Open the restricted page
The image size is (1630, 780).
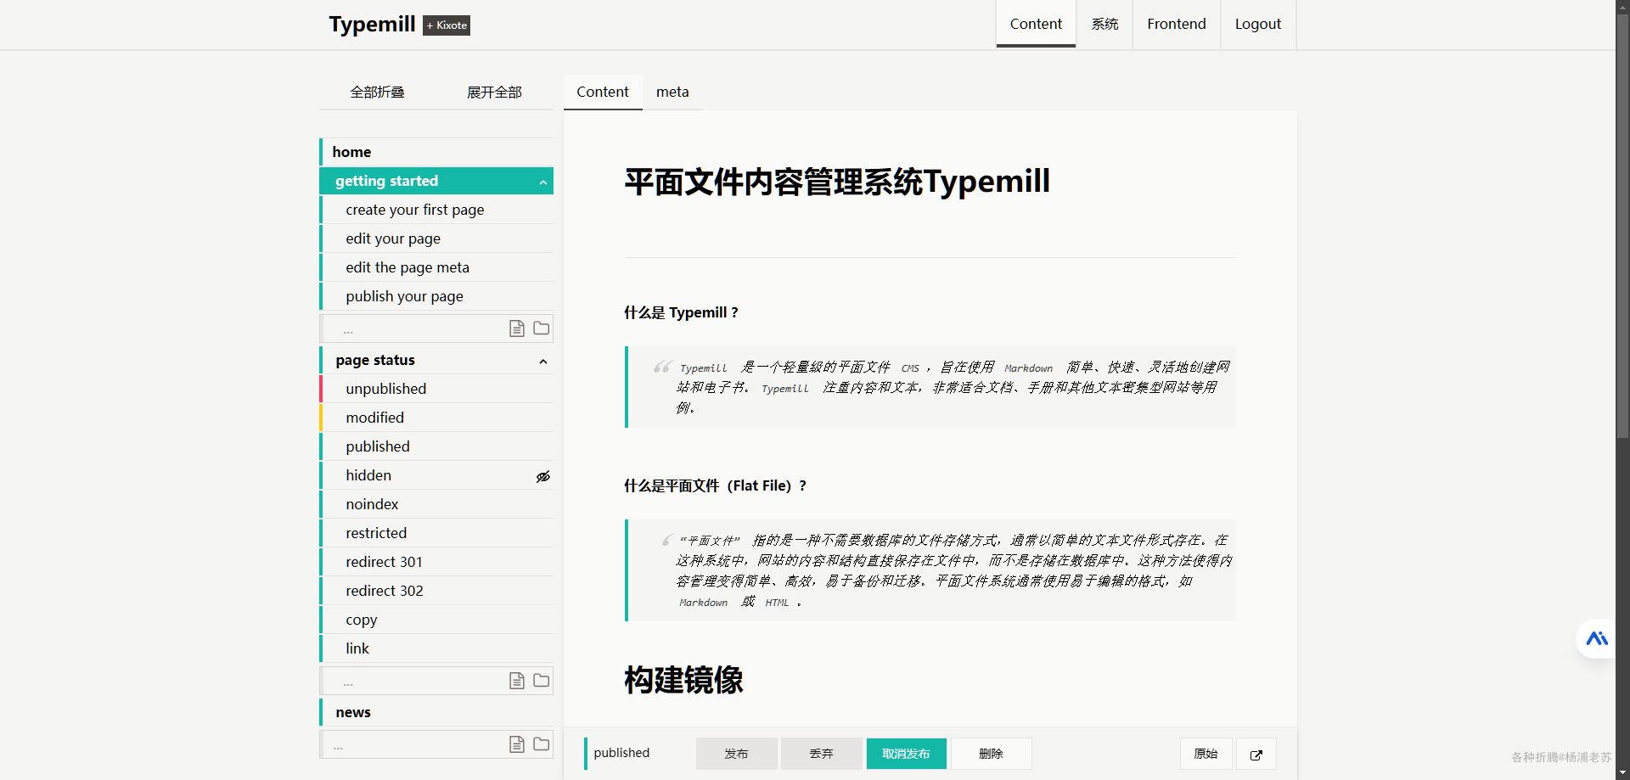(436, 533)
